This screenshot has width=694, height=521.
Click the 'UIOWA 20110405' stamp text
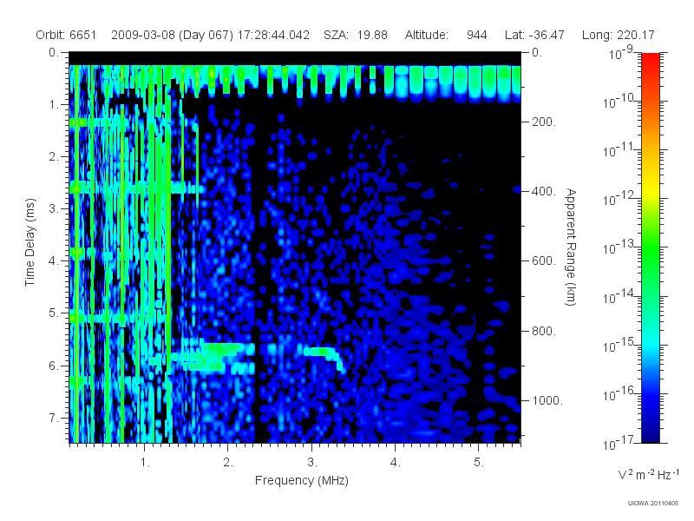pos(653,503)
